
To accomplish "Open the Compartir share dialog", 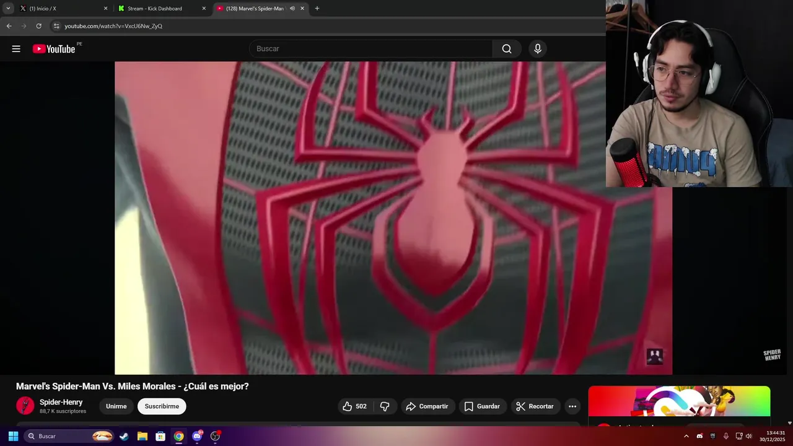I will coord(427,406).
